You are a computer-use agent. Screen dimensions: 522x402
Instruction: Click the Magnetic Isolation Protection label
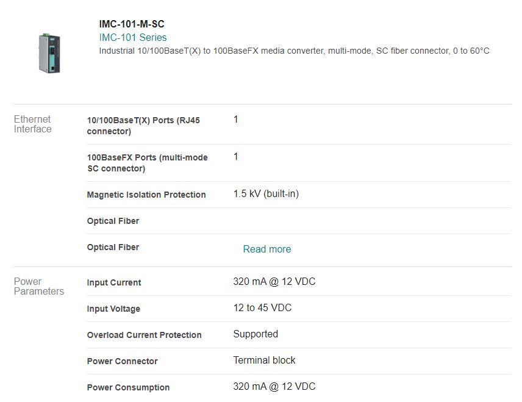[146, 195]
